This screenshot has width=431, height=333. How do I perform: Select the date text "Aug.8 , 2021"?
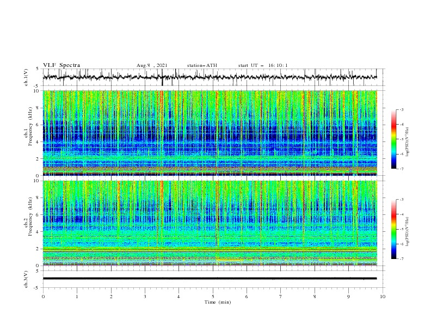click(152, 65)
